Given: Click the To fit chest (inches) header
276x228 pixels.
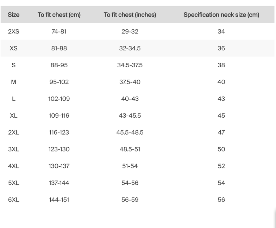Looking at the screenshot, I should click(x=130, y=15).
